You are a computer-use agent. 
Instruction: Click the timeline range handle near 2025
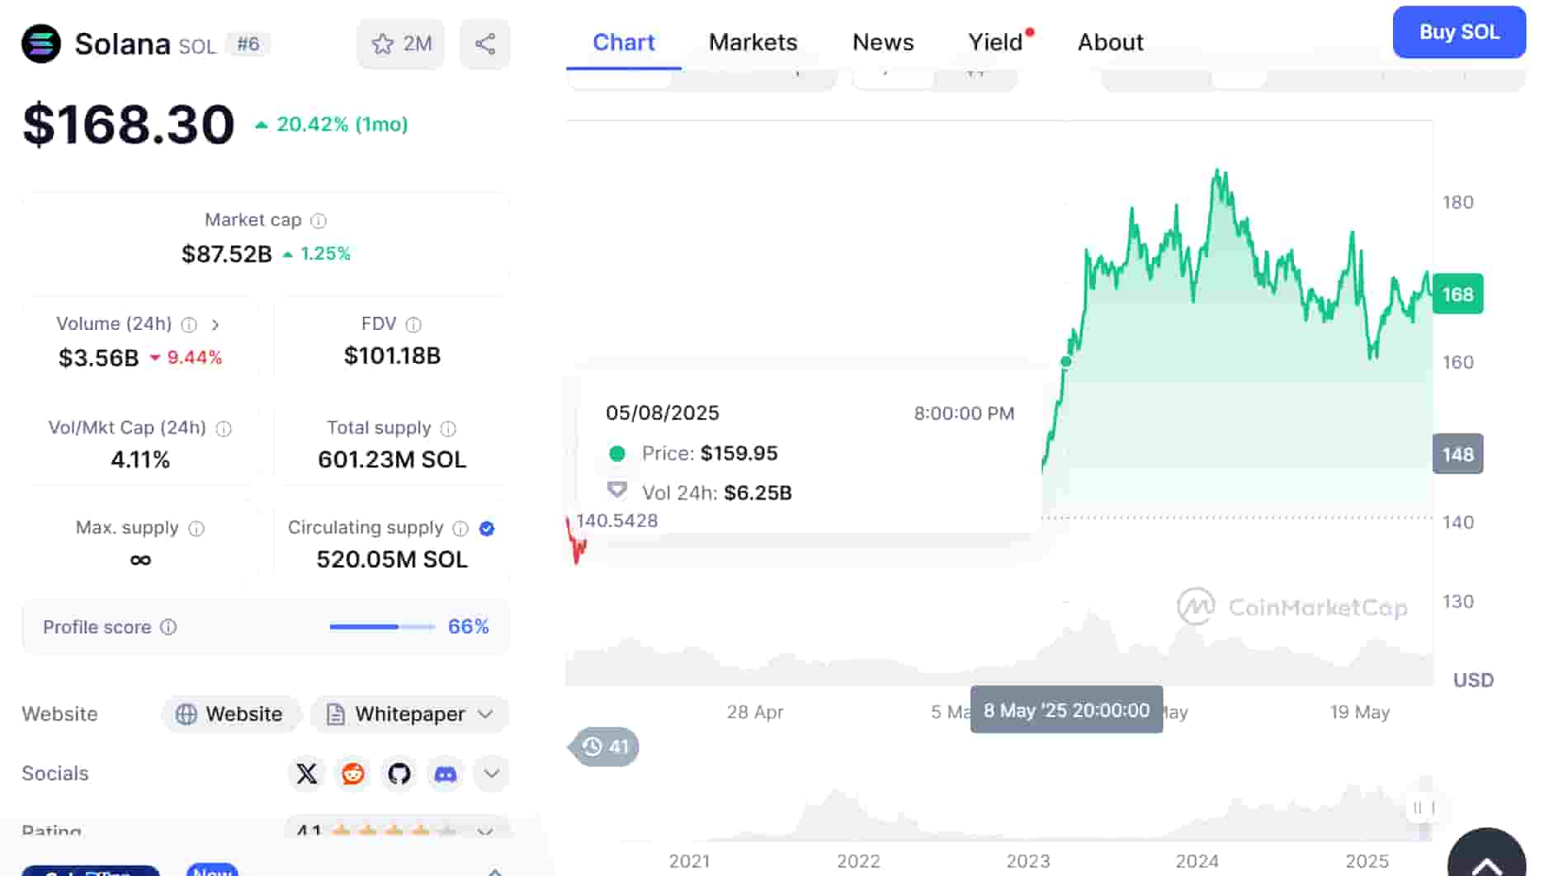point(1418,808)
